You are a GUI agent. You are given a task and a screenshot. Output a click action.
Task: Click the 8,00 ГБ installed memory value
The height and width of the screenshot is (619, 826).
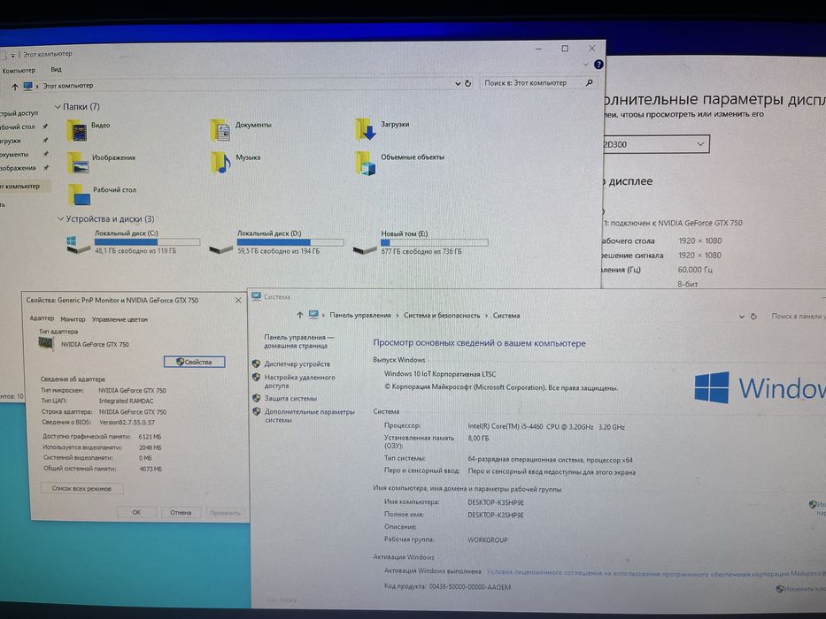coord(478,438)
